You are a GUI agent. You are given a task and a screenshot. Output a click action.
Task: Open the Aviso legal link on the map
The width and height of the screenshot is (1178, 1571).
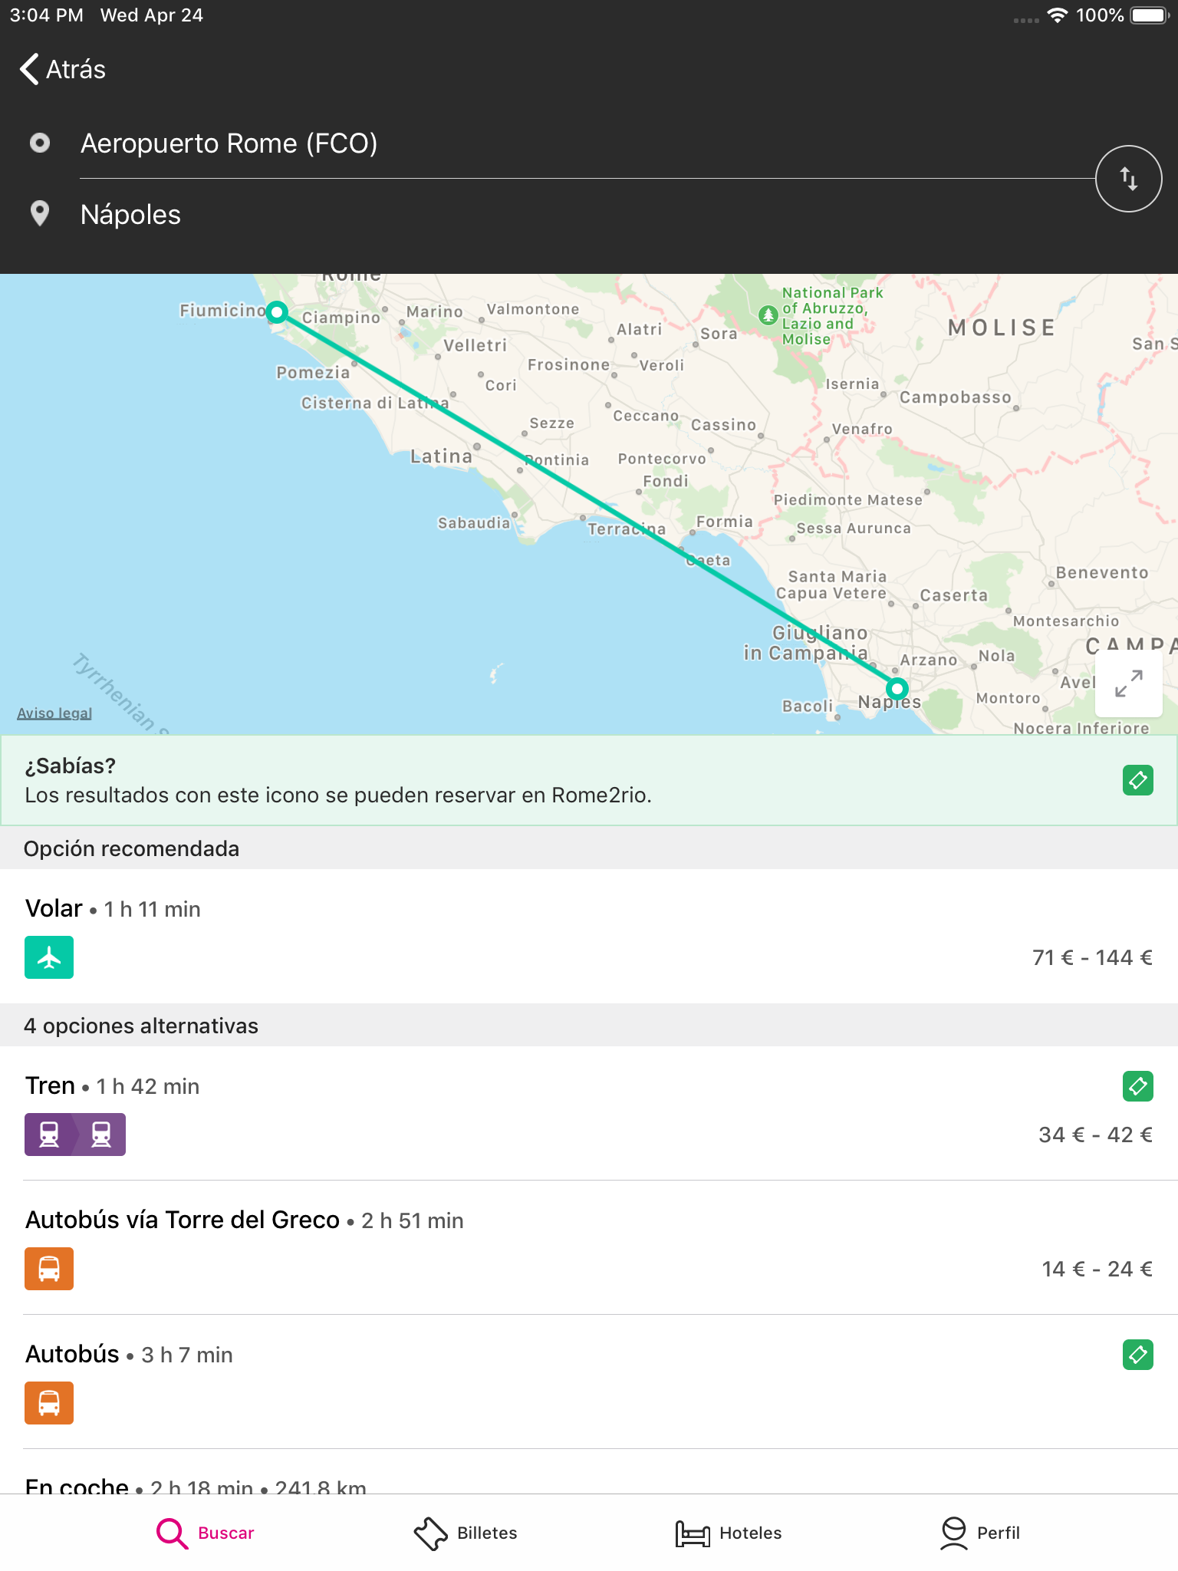click(x=54, y=713)
